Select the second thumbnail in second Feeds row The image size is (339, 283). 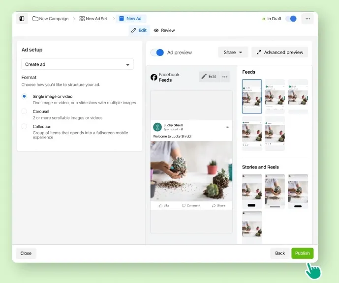pos(275,134)
